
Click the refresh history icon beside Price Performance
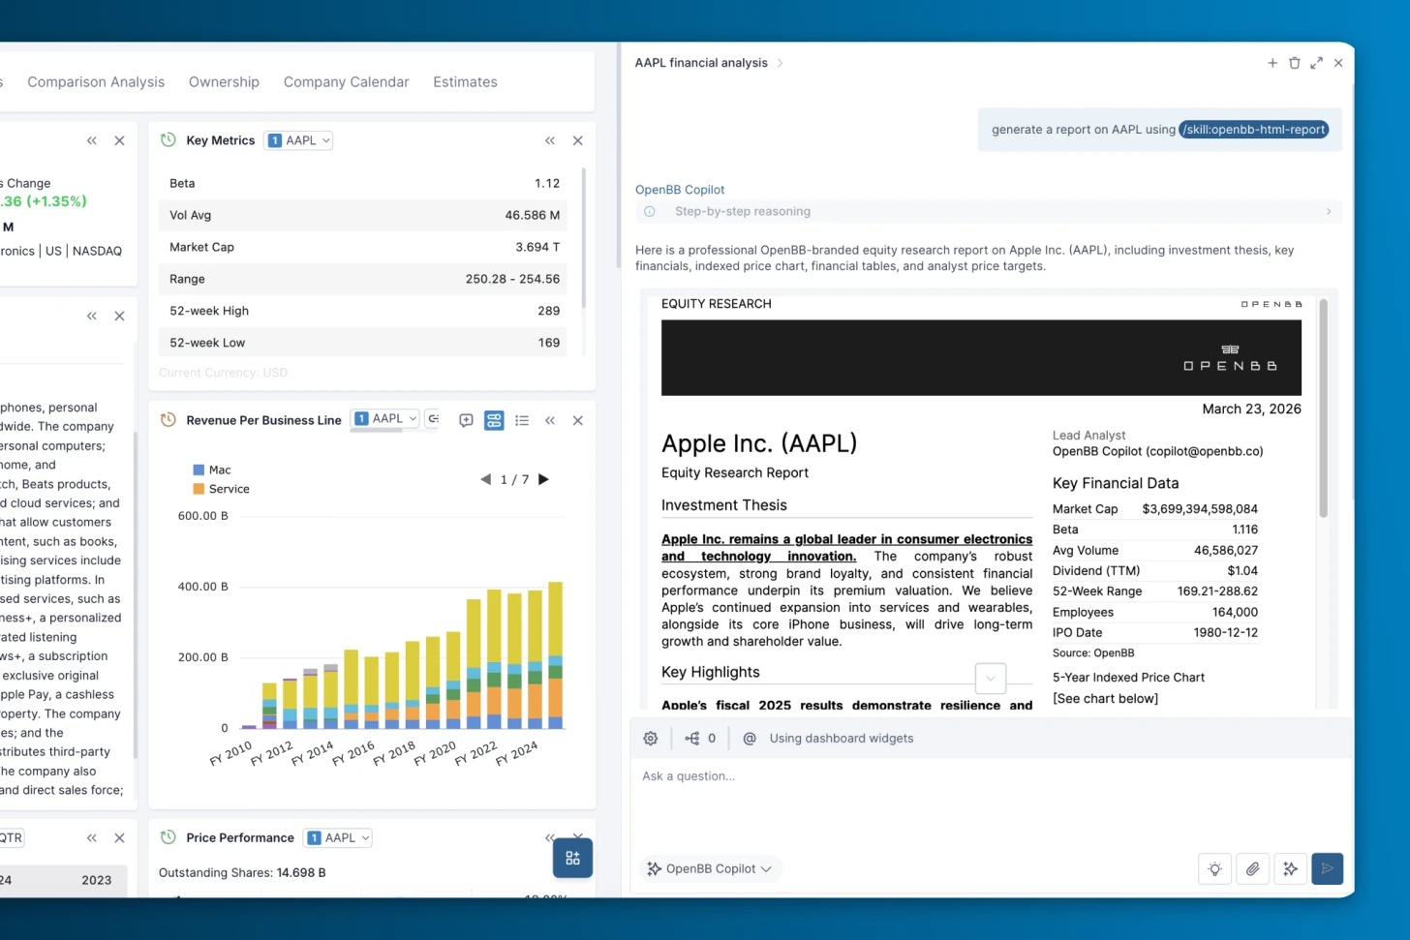click(x=168, y=837)
